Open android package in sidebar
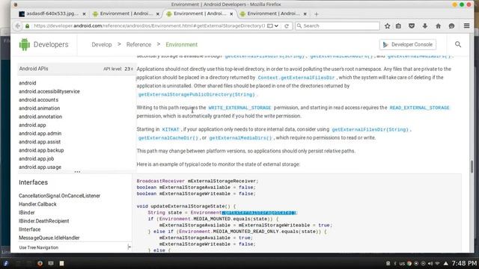The height and width of the screenshot is (269, 479). point(28,83)
